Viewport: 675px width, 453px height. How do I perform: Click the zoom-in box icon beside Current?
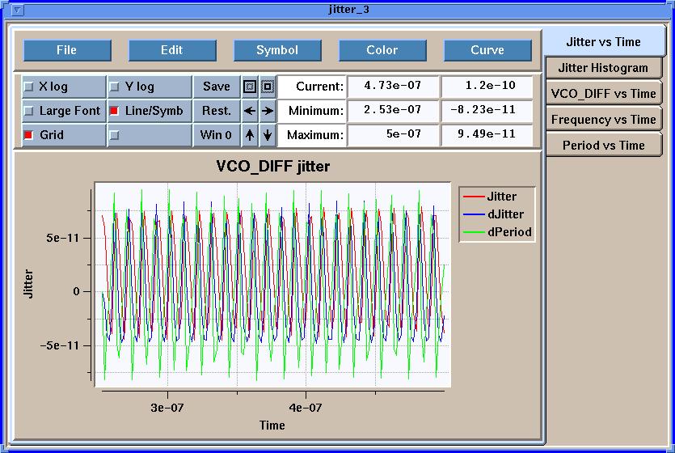268,87
